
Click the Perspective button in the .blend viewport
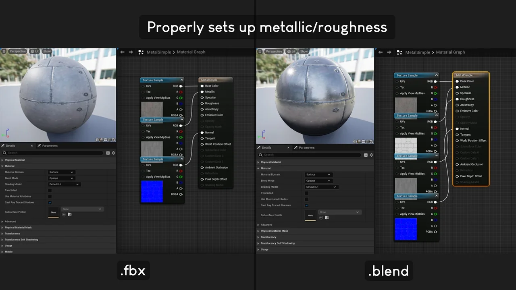click(274, 52)
